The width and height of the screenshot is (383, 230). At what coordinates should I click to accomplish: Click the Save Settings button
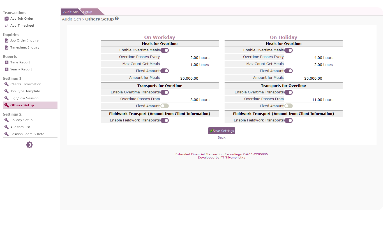tap(222, 131)
